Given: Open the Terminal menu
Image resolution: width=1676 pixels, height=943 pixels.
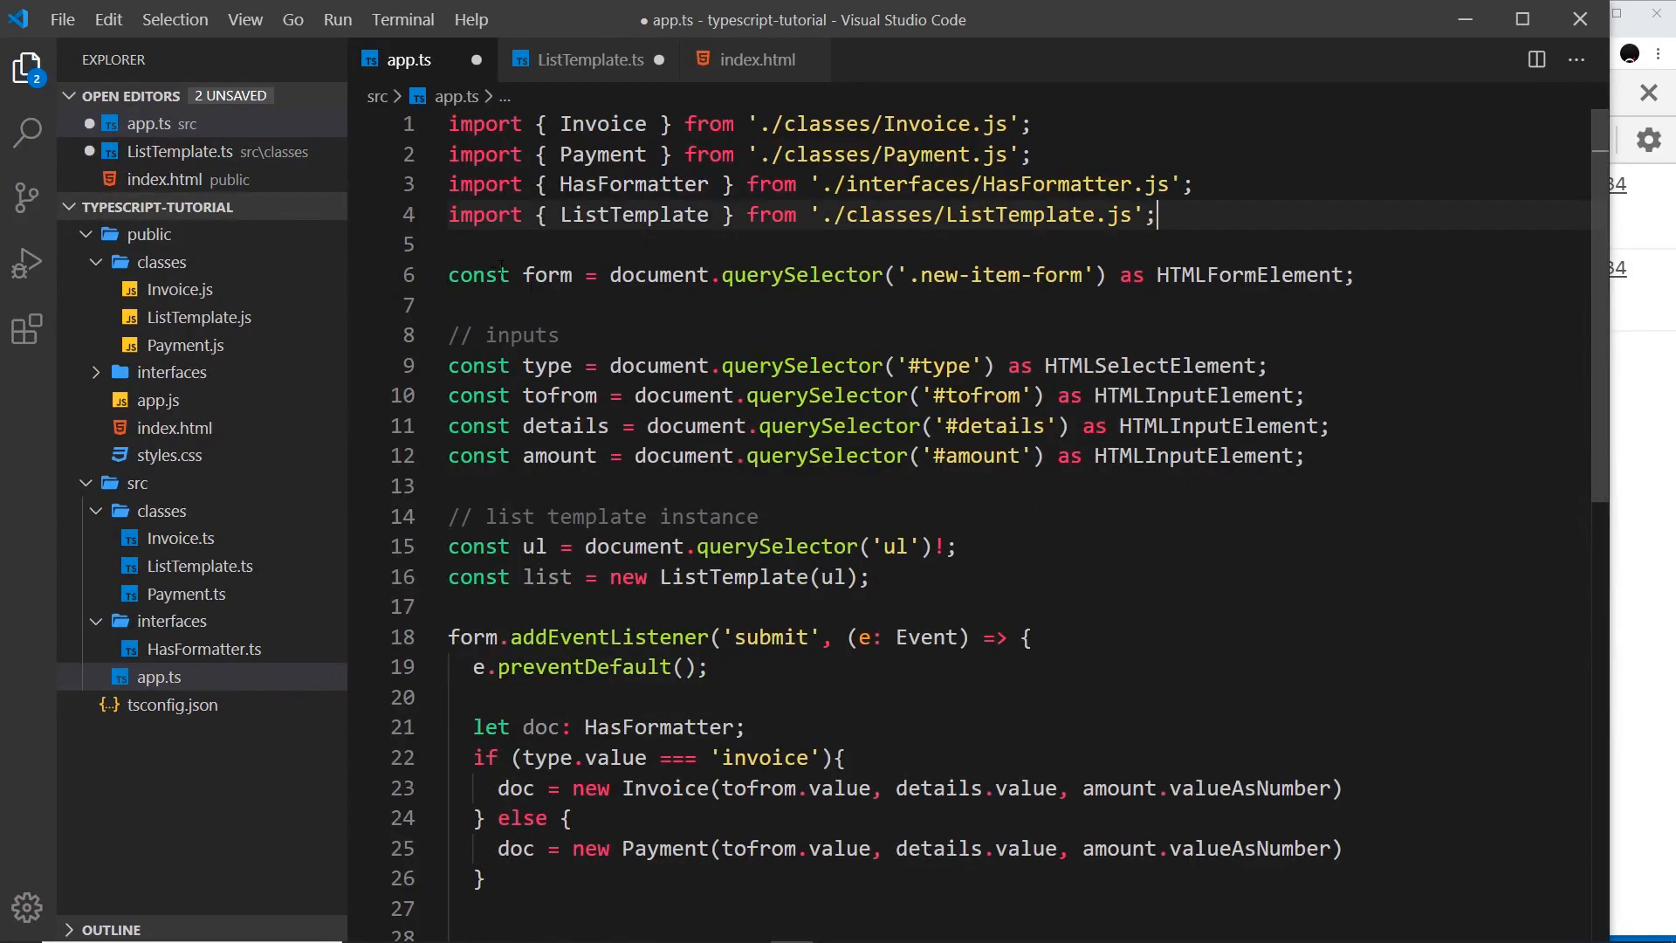Looking at the screenshot, I should coord(402,19).
